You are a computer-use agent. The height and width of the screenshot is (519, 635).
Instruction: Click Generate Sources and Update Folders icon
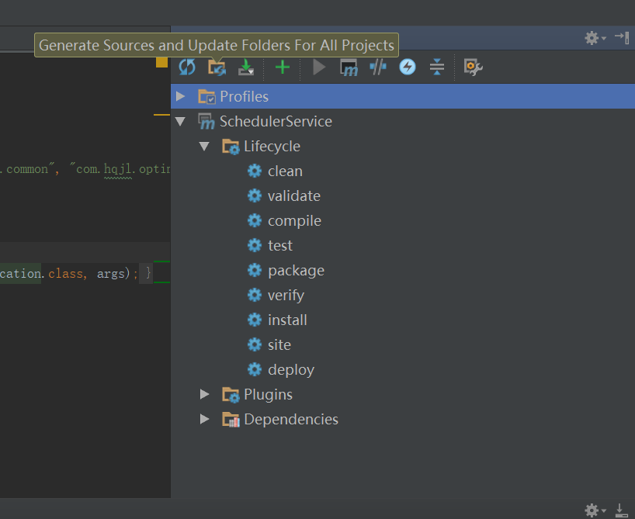click(x=217, y=67)
